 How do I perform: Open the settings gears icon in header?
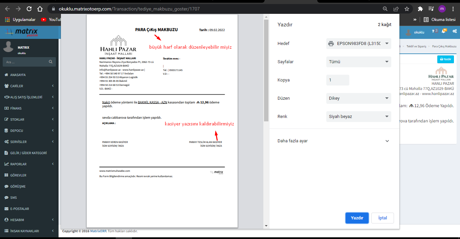click(x=455, y=31)
